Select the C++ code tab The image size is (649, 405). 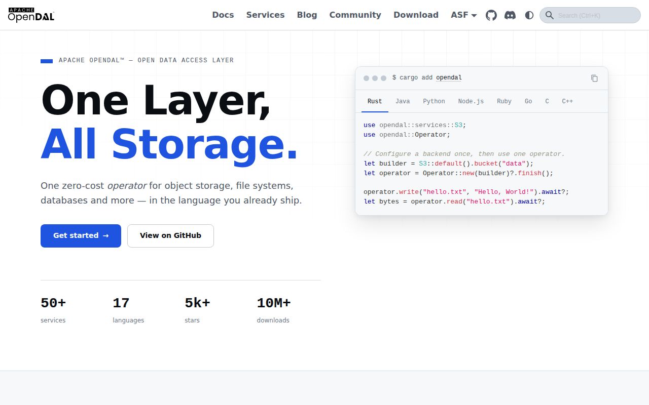[567, 101]
